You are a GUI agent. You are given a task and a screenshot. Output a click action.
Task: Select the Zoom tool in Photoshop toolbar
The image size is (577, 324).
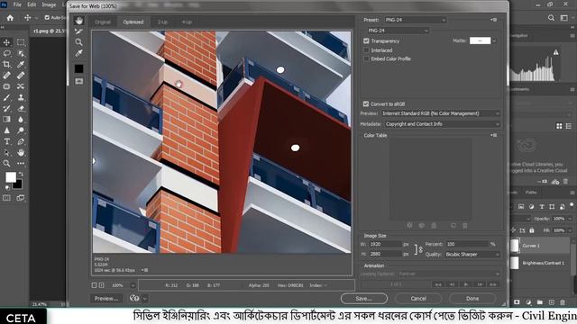(x=6, y=164)
